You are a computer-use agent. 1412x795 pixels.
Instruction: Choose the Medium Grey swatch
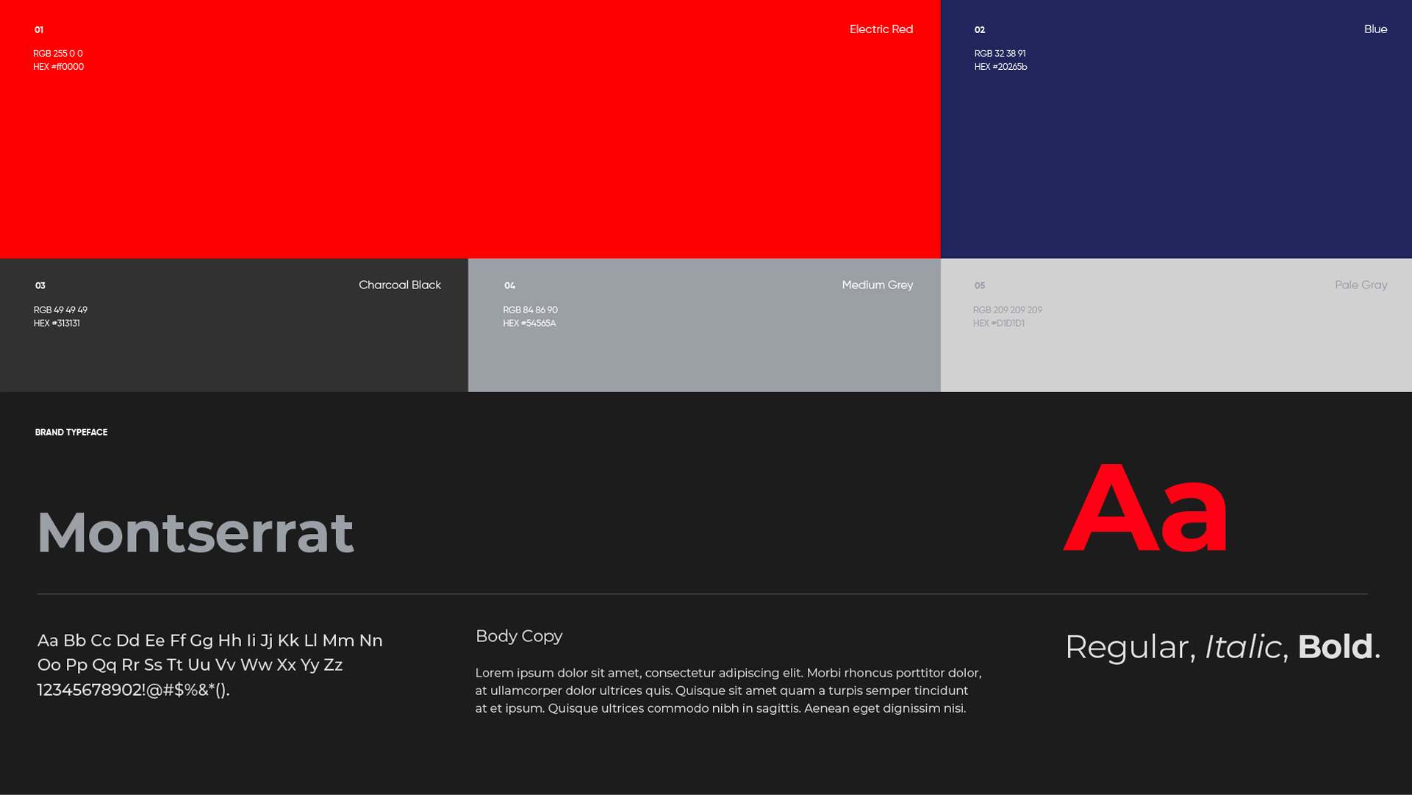704,324
